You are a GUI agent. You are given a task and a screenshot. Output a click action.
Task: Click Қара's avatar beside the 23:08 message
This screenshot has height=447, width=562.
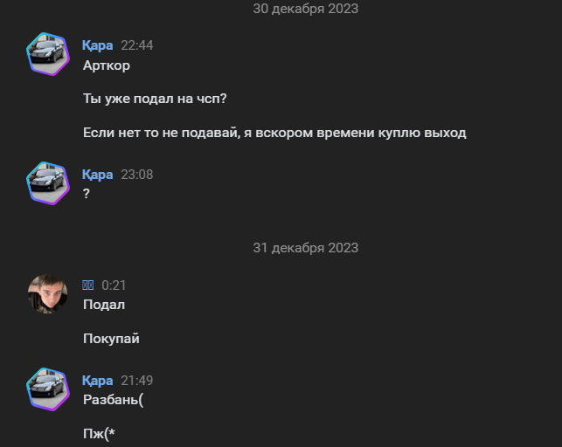(x=47, y=182)
